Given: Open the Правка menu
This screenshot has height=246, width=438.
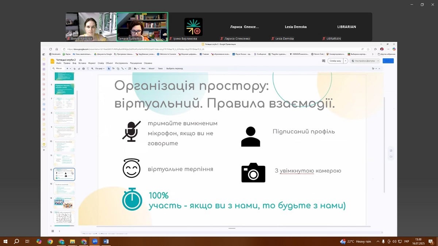Looking at the screenshot, I should coord(67,63).
